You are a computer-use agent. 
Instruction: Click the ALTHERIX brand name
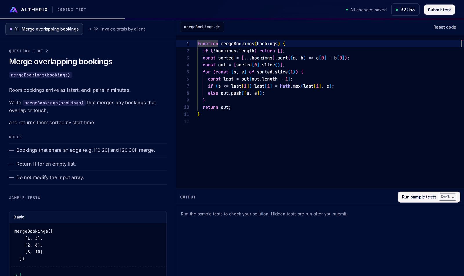click(x=35, y=10)
